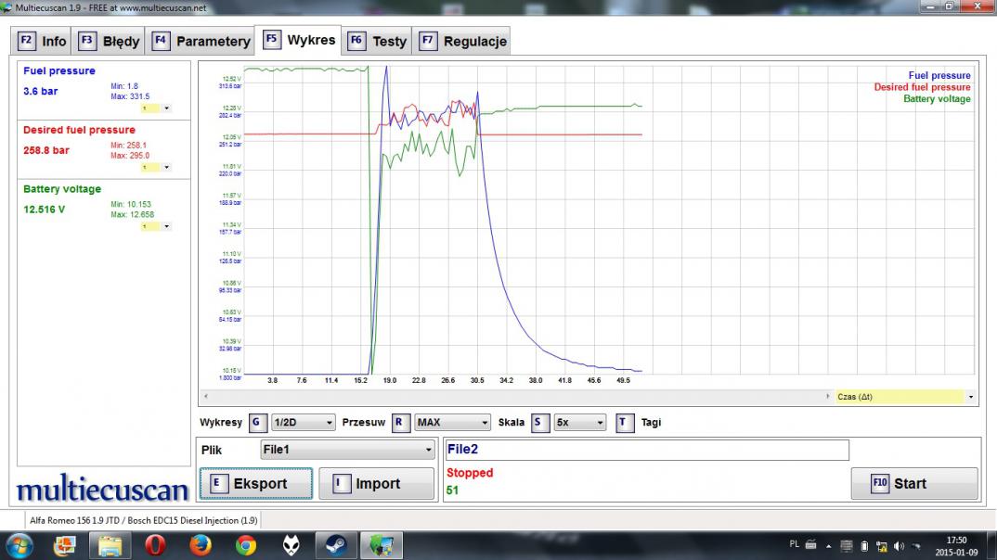997x560 pixels.
Task: Open the Battery voltage scale dropdown
Action: [155, 226]
